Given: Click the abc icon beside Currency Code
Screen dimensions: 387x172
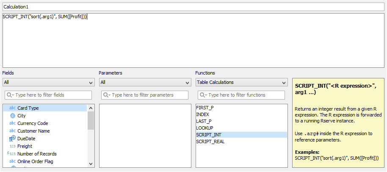Looking at the screenshot, I should (x=12, y=123).
